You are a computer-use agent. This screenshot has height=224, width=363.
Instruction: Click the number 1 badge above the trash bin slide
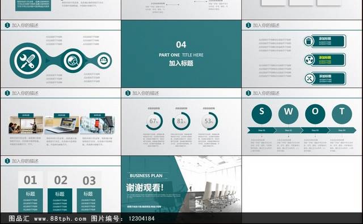click(248, 25)
